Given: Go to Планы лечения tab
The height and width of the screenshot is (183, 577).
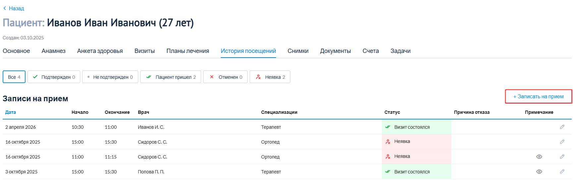Looking at the screenshot, I should 188,51.
